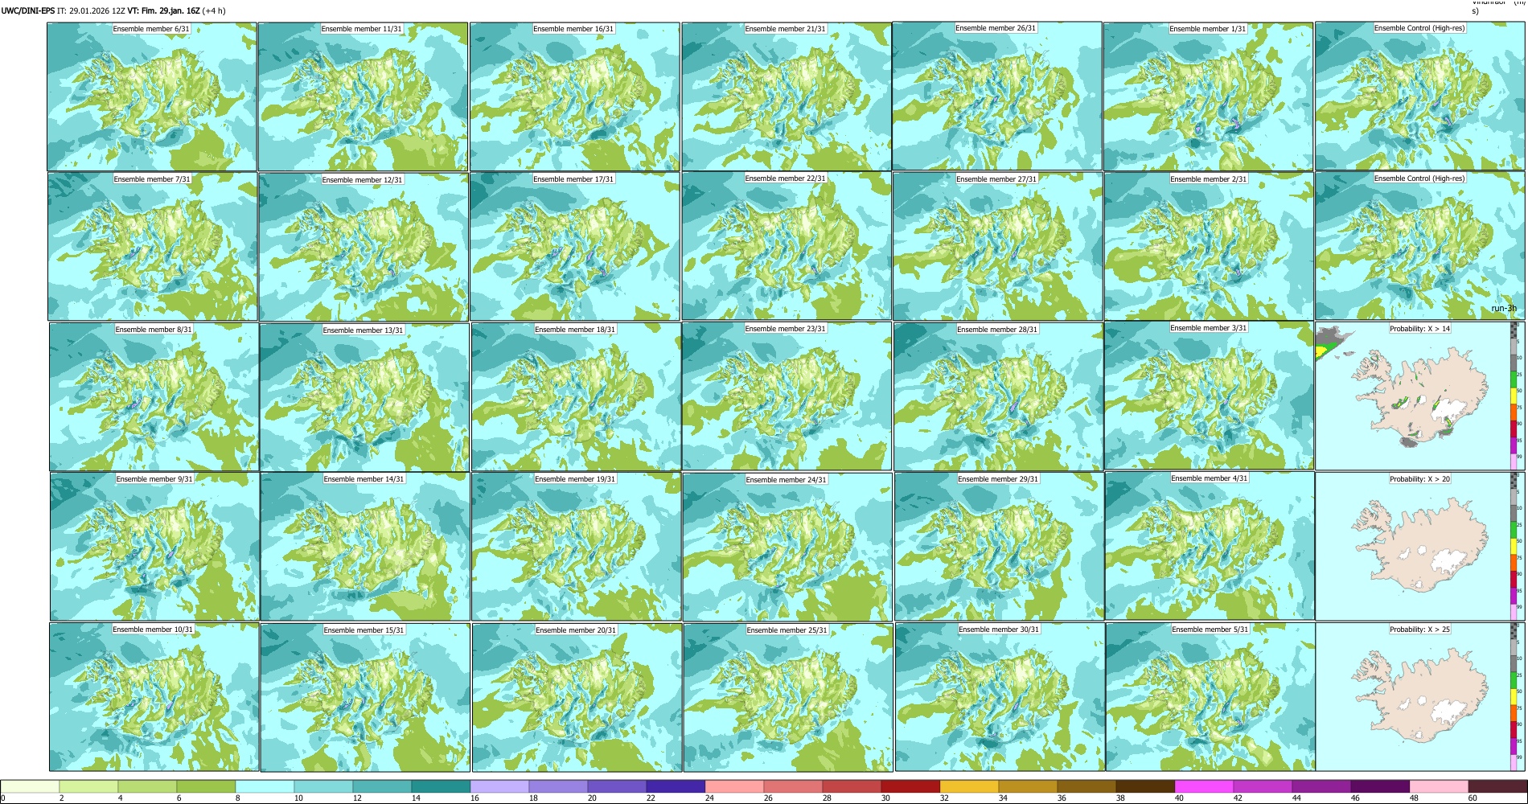Open the Ensemble member 13/31 map panel
1528x804 pixels.
tap(364, 397)
